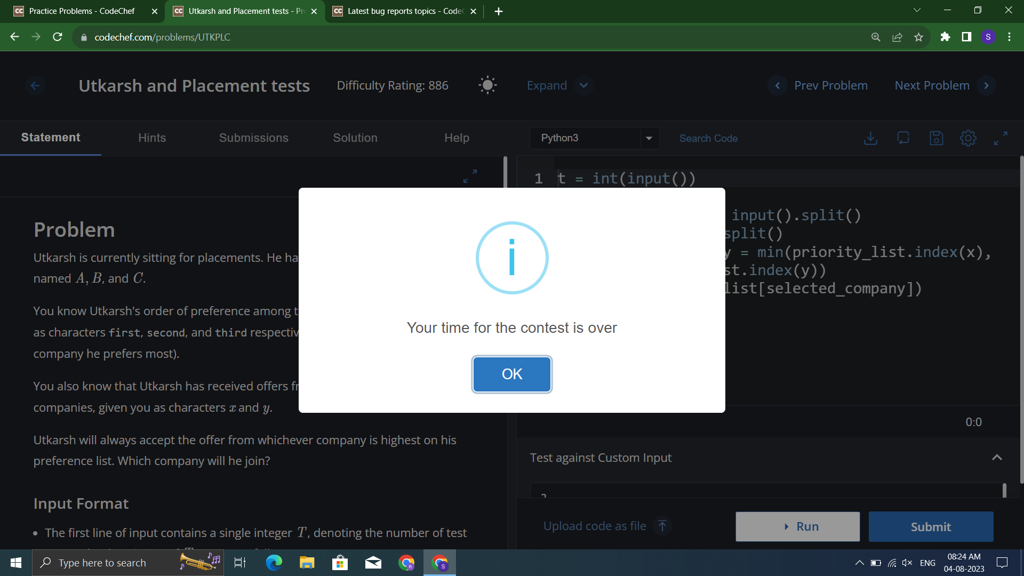
Task: Click the save code icon
Action: tap(936, 138)
